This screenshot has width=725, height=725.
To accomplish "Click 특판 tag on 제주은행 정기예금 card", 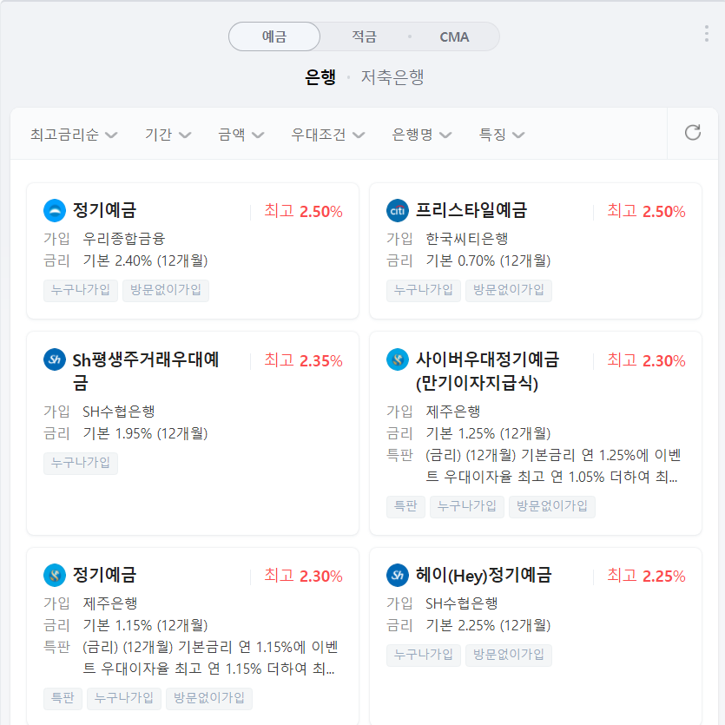I will (63, 698).
